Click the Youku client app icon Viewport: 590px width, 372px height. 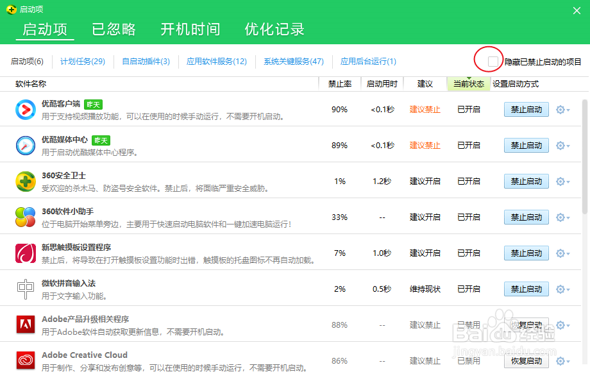tap(26, 110)
